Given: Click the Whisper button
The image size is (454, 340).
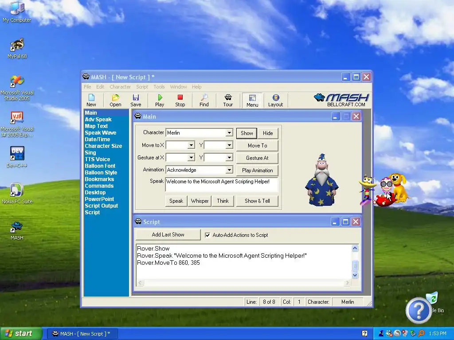Looking at the screenshot, I should (200, 201).
